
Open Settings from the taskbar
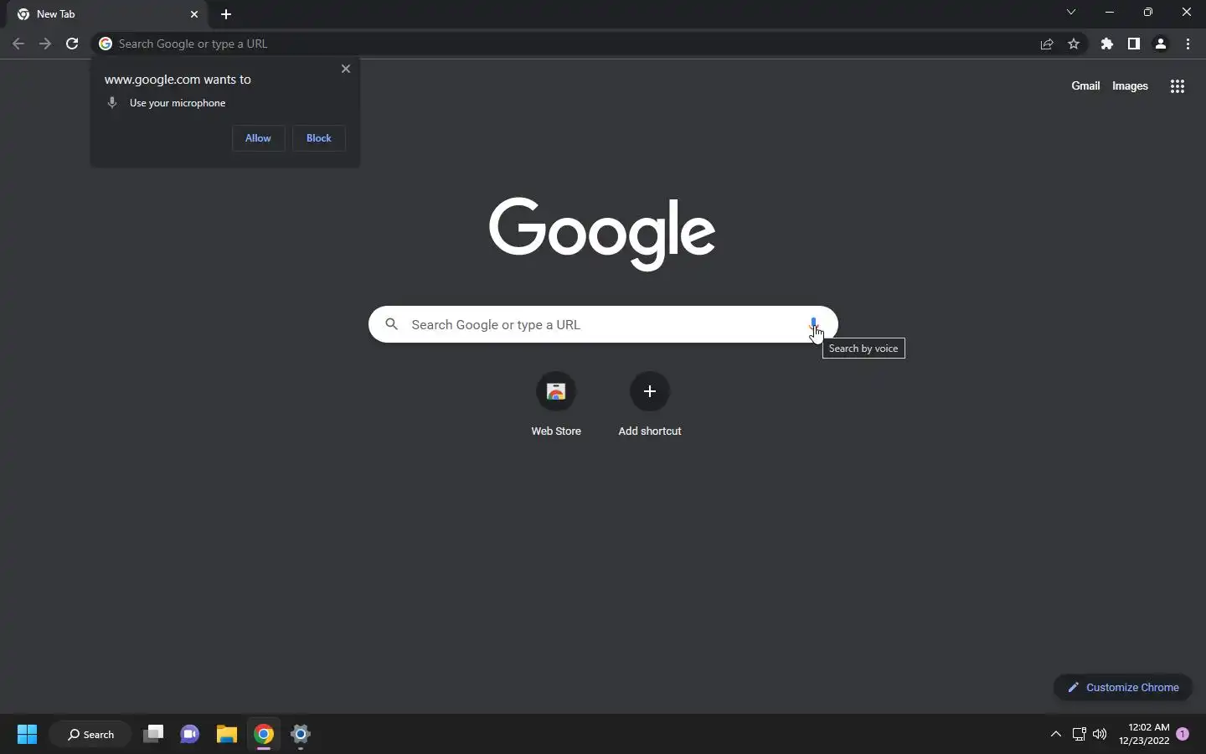pos(301,734)
